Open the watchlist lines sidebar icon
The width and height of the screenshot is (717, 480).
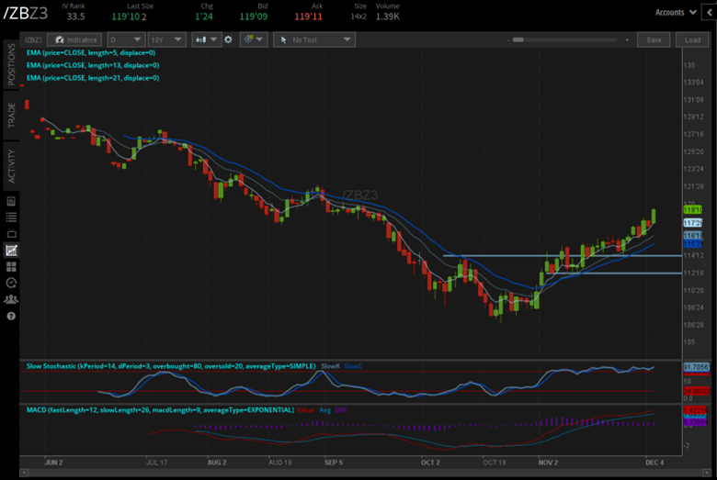(11, 217)
